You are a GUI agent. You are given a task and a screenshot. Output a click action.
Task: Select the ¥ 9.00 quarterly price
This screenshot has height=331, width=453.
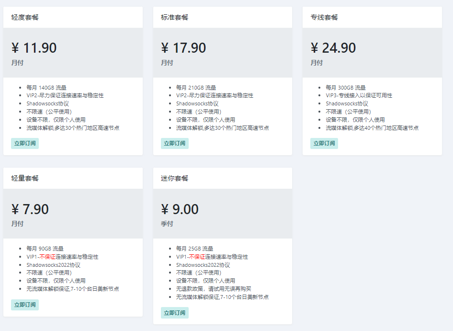tap(180, 209)
